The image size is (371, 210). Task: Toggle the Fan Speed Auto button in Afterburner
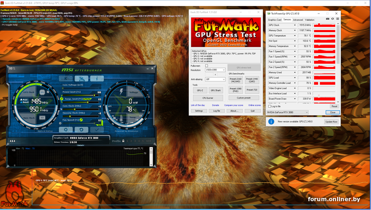click(x=100, y=125)
